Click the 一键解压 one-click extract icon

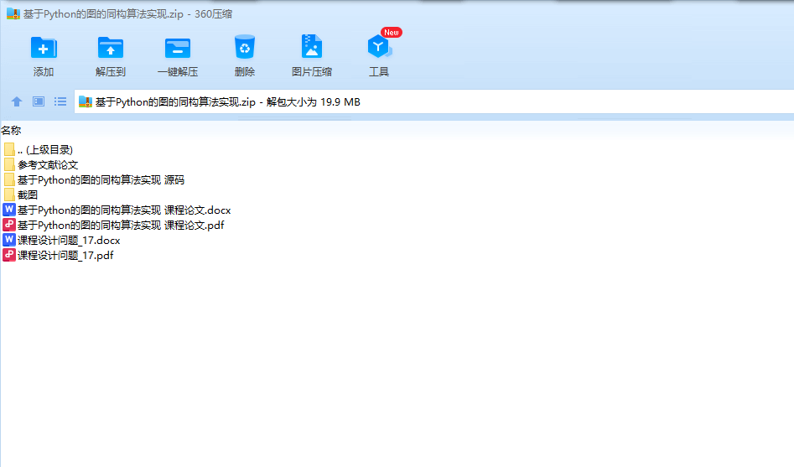click(x=177, y=48)
